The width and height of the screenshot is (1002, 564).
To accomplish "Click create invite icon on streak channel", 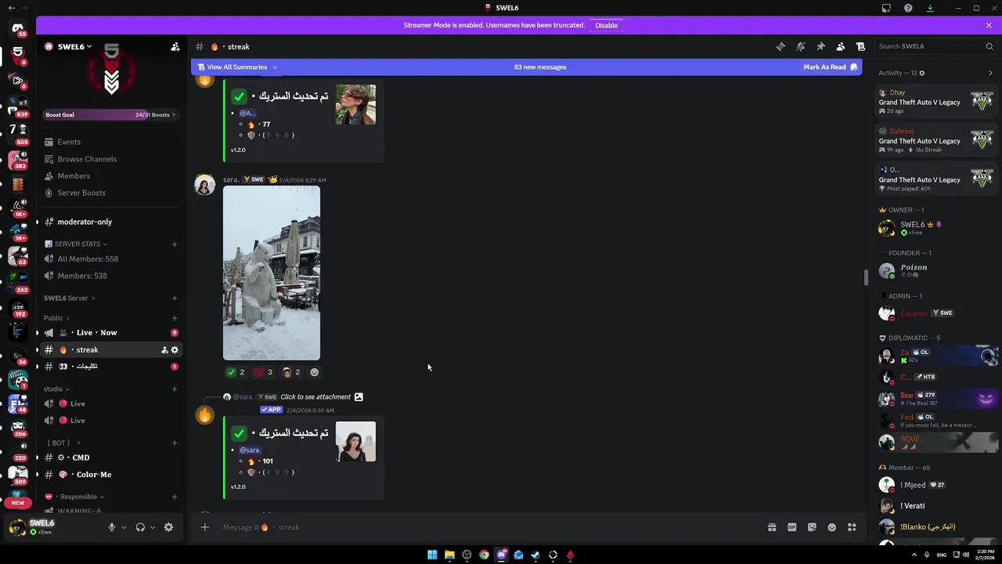I will pyautogui.click(x=164, y=350).
